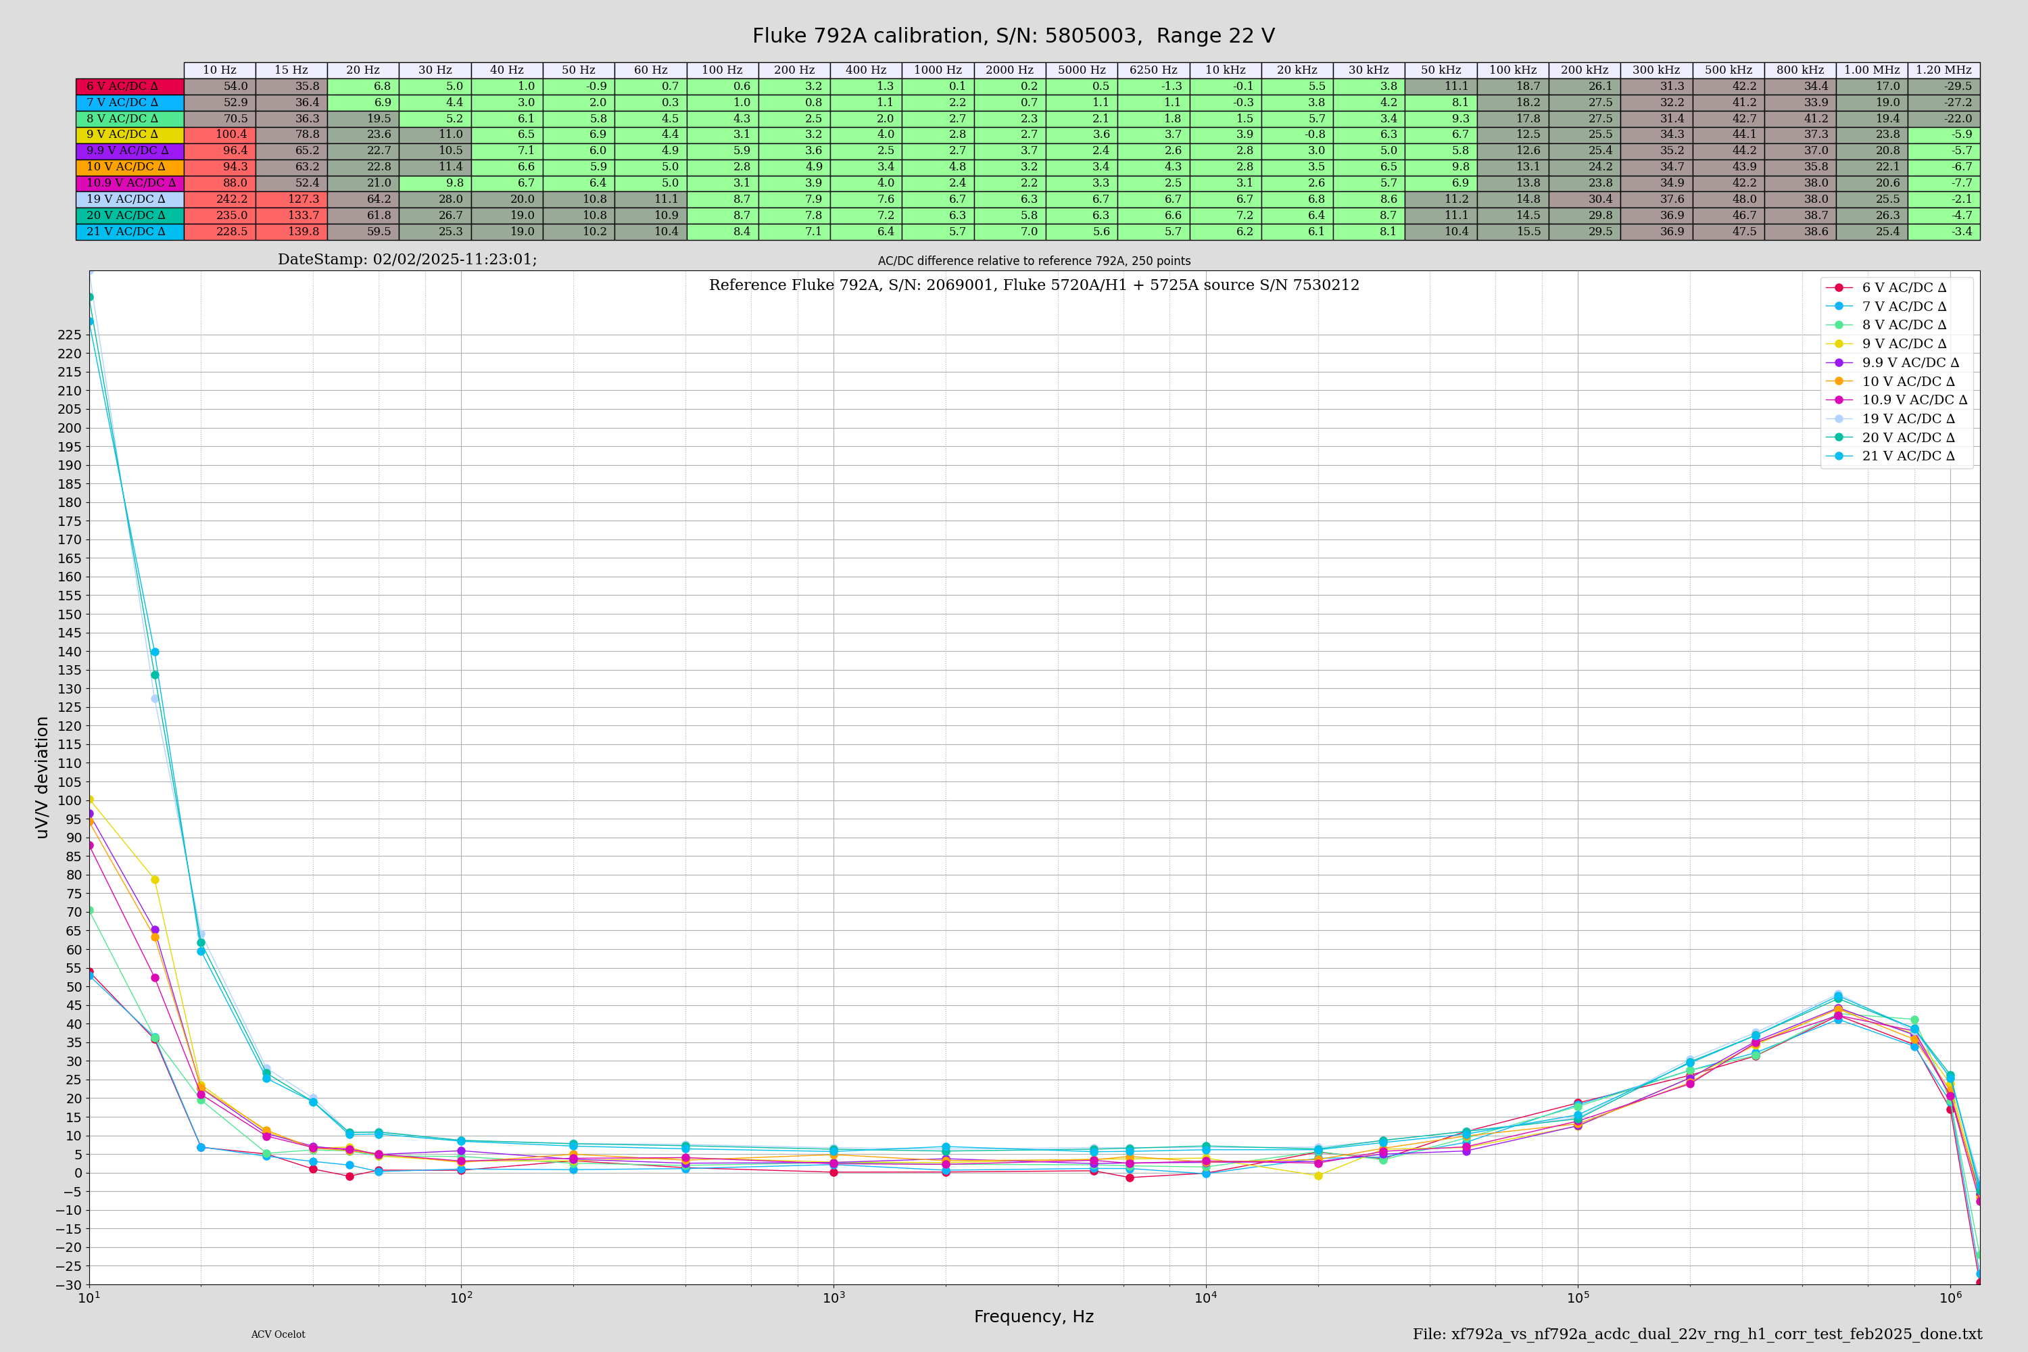The width and height of the screenshot is (2028, 1352).
Task: Click the purple '9.9 V AC/DC Δ' table row label
Action: tap(130, 151)
